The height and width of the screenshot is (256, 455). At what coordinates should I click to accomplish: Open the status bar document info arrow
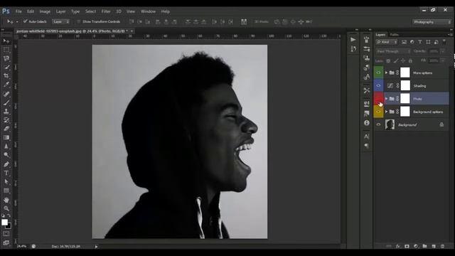(97, 247)
